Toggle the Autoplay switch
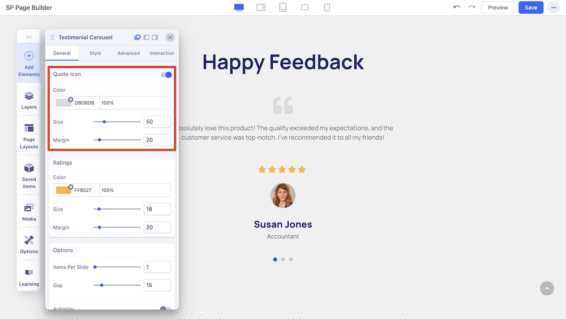Image resolution: width=566 pixels, height=319 pixels. [x=165, y=309]
